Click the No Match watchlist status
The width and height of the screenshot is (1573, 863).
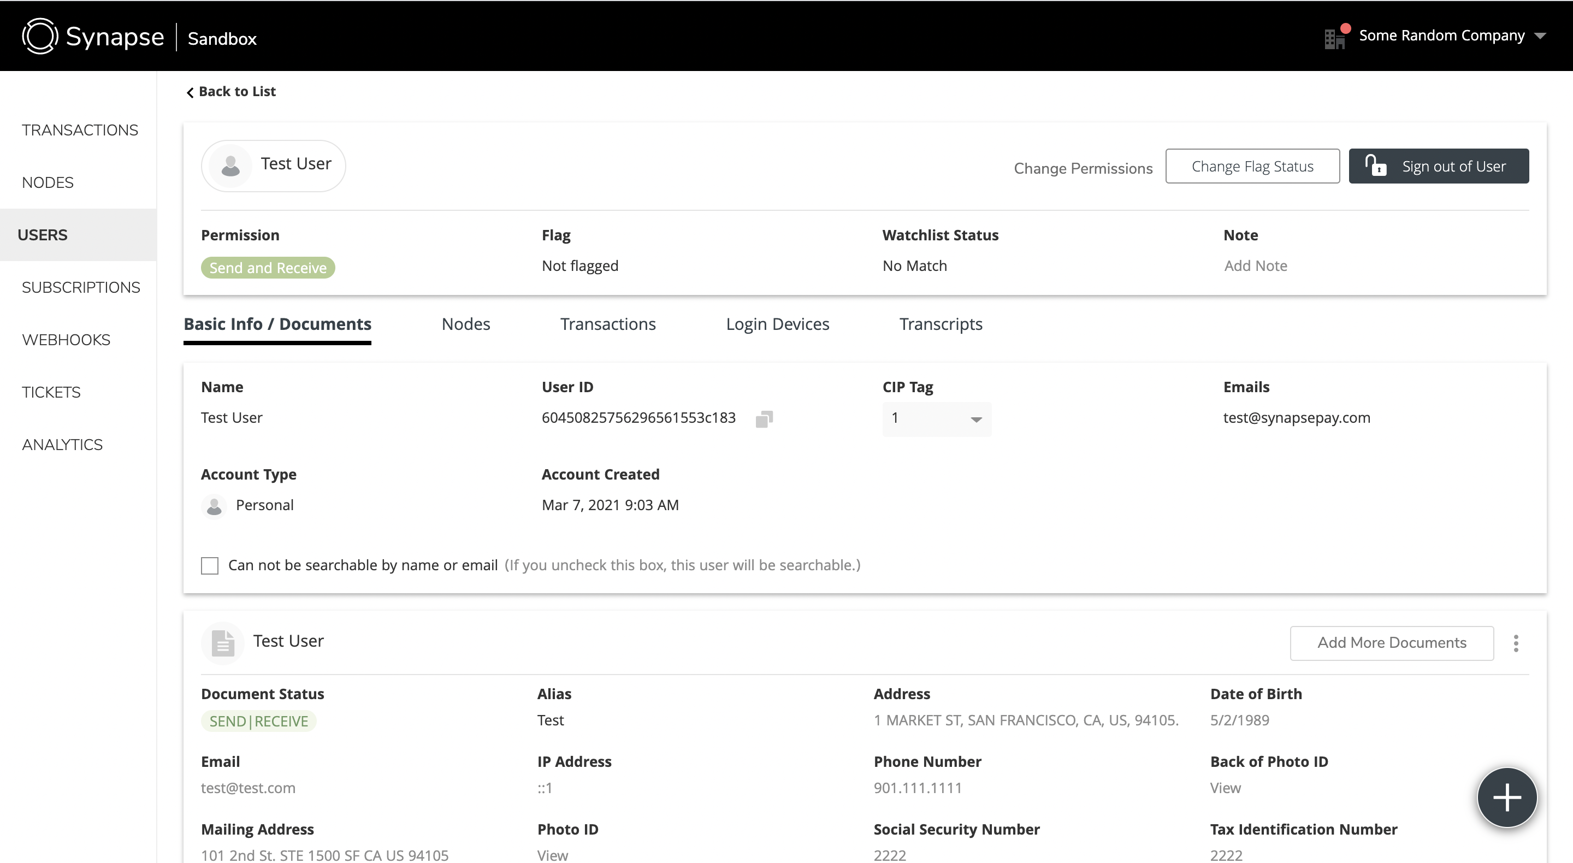[914, 265]
